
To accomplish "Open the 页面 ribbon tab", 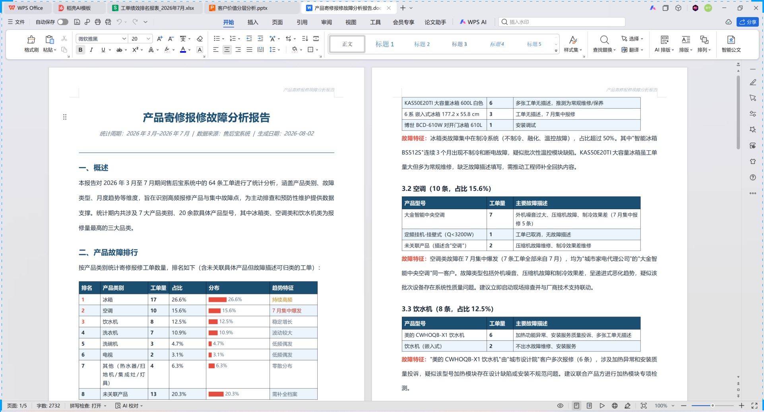I will [277, 22].
